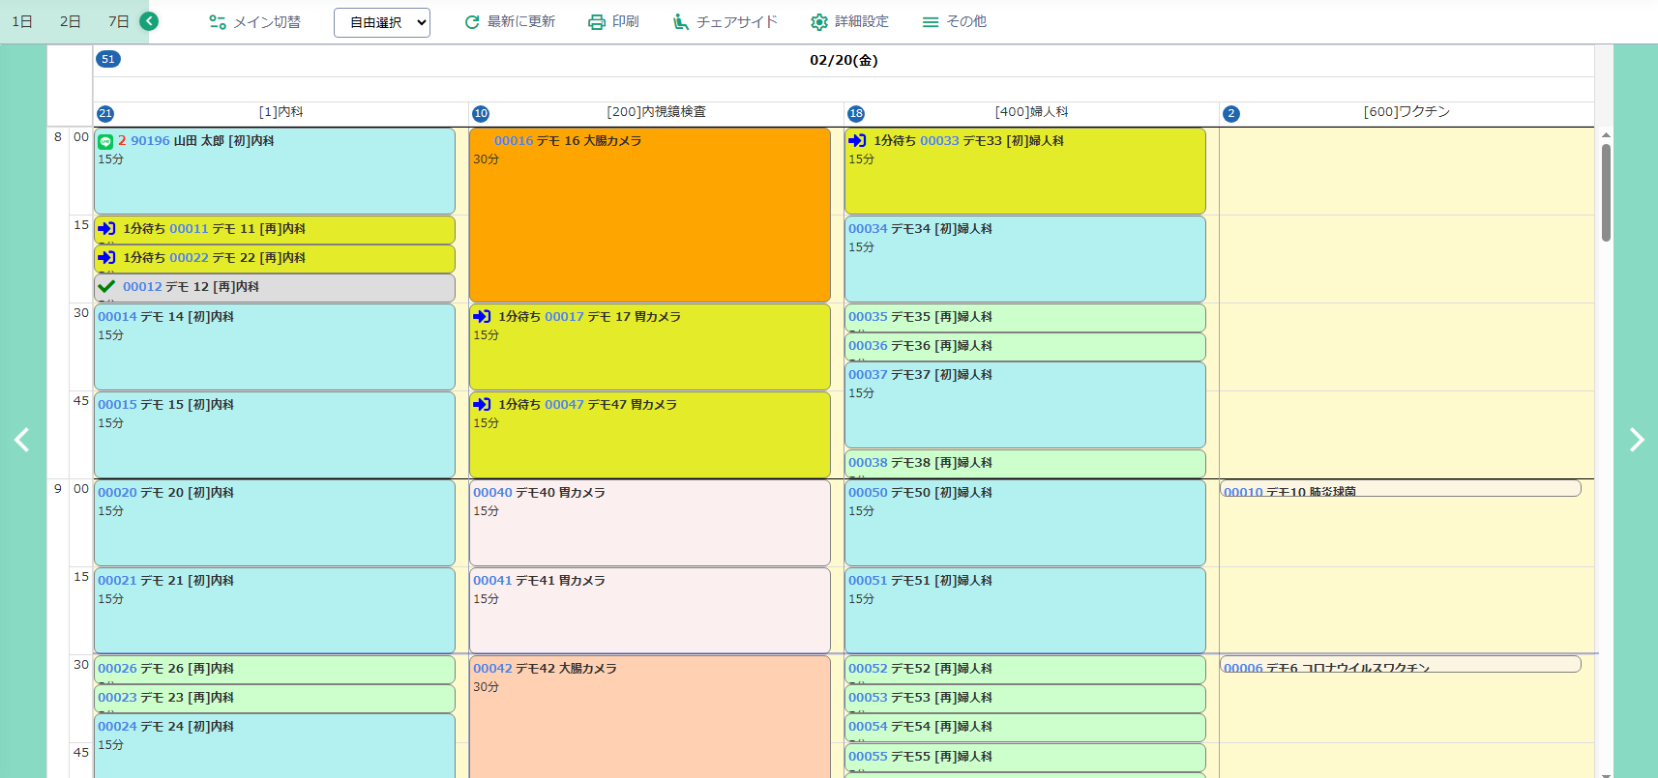
Task: Go to the next day using right arrow
Action: tap(1636, 440)
